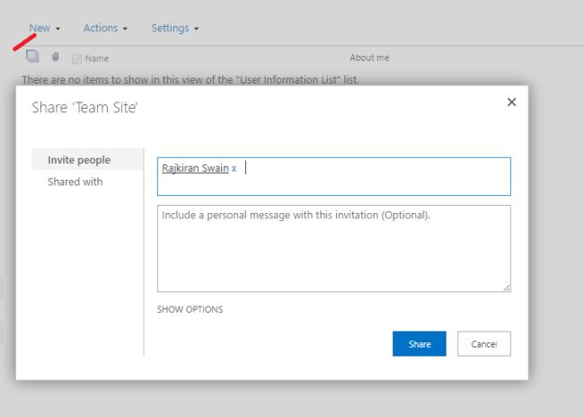Remove Rajkiran Swain using the x

[234, 168]
